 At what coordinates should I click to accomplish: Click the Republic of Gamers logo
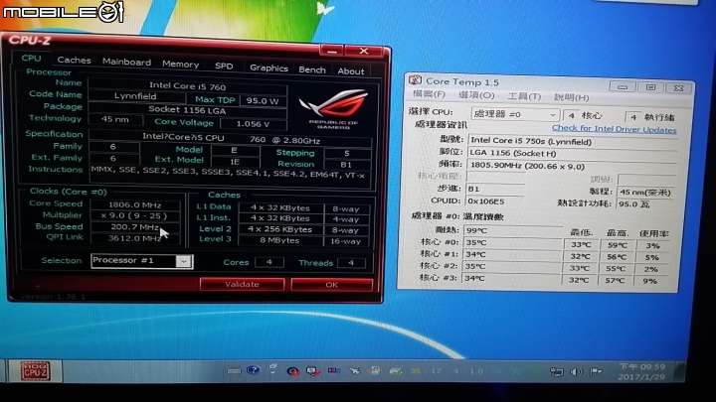(334, 108)
